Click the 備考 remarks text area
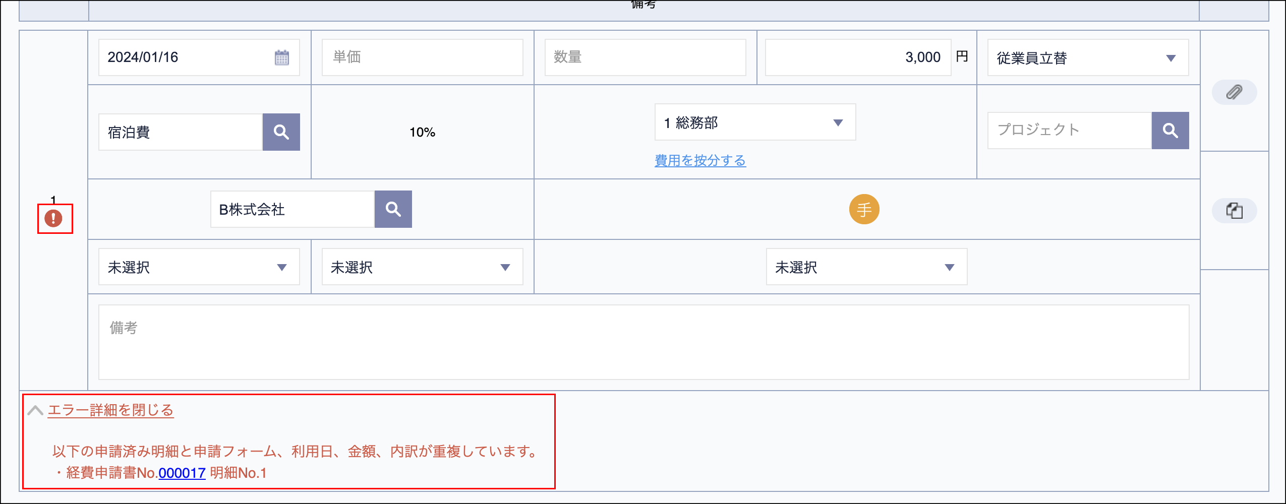Image resolution: width=1286 pixels, height=504 pixels. tap(644, 342)
